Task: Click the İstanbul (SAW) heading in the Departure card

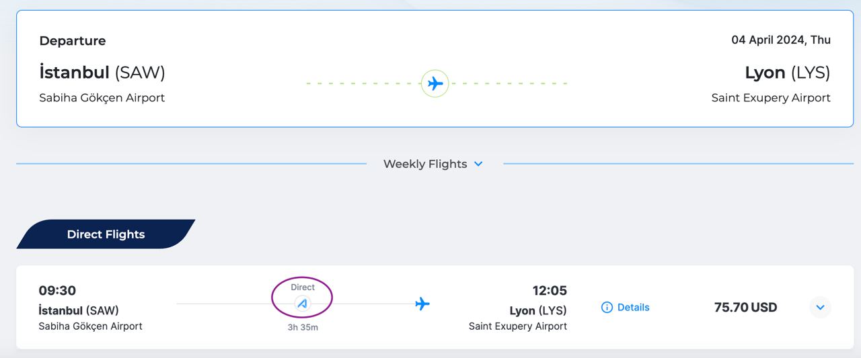Action: [x=102, y=73]
